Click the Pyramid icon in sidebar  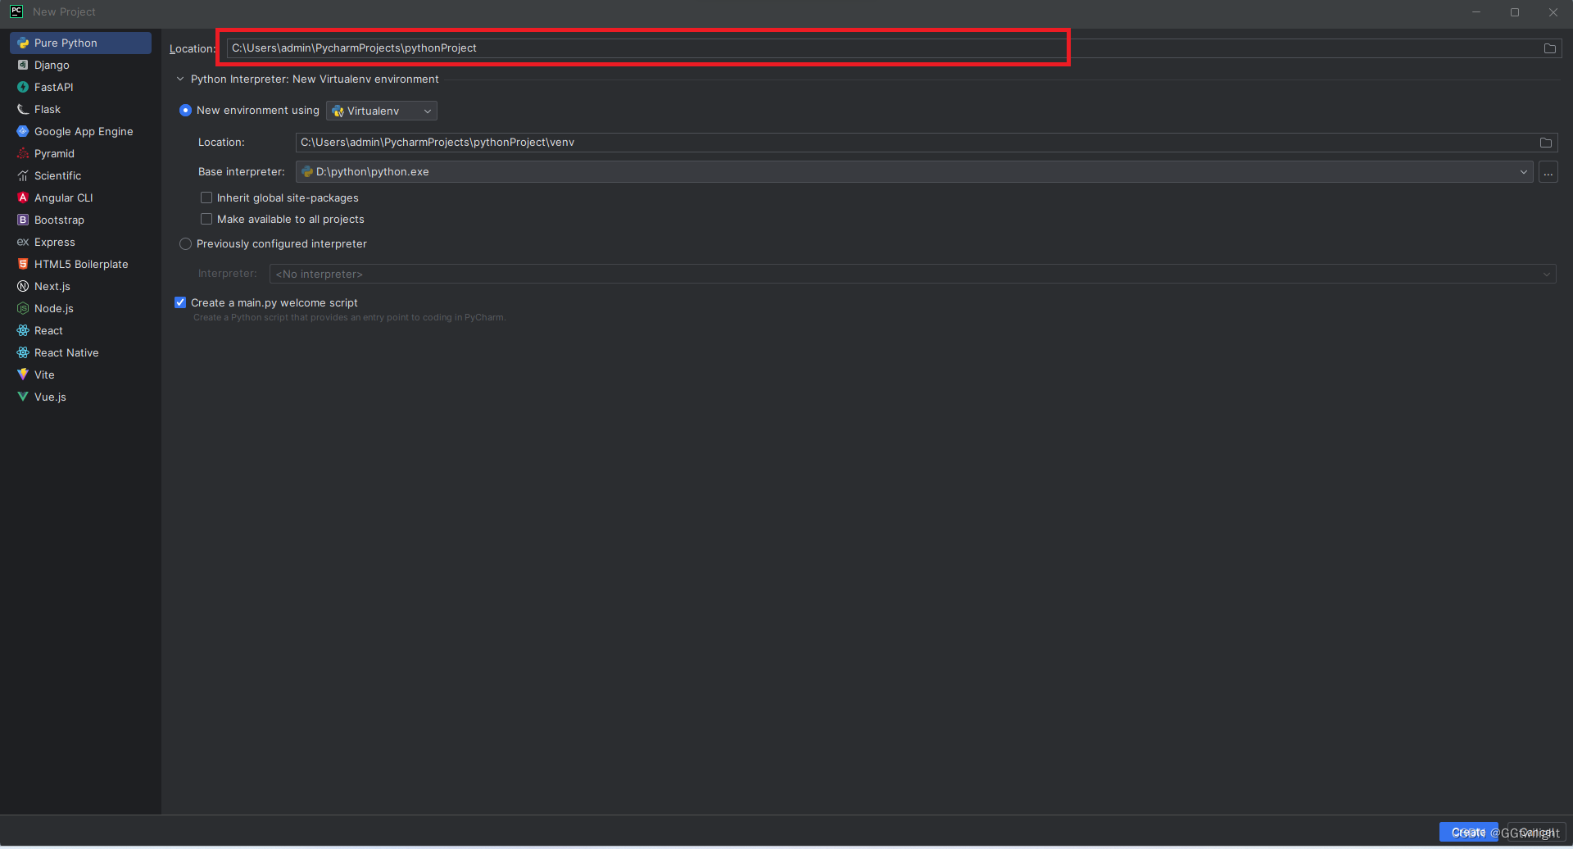point(23,154)
